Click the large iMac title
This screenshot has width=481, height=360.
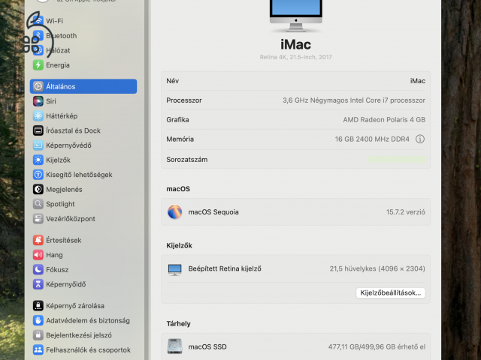pos(295,44)
